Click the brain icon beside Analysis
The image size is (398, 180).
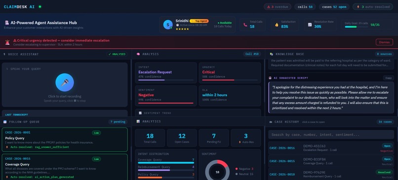pyautogui.click(x=138, y=54)
